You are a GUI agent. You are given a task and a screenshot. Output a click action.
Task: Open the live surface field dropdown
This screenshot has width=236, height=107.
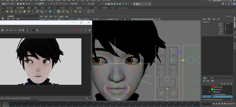pos(76,4)
